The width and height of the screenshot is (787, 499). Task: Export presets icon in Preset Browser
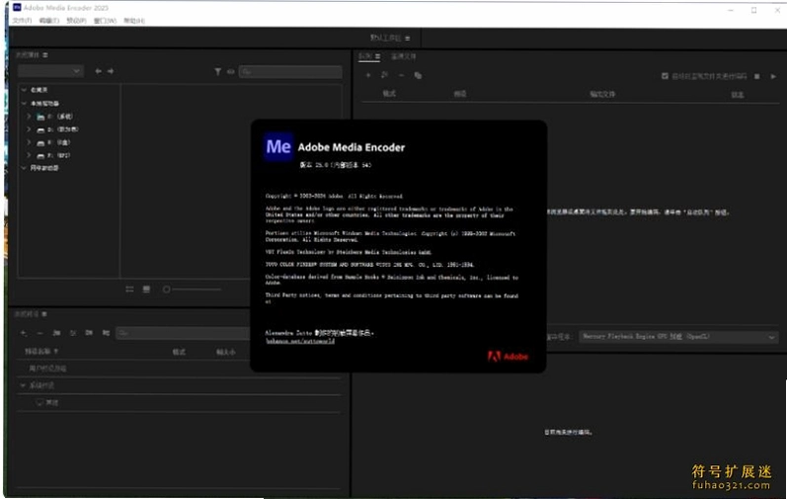(106, 333)
